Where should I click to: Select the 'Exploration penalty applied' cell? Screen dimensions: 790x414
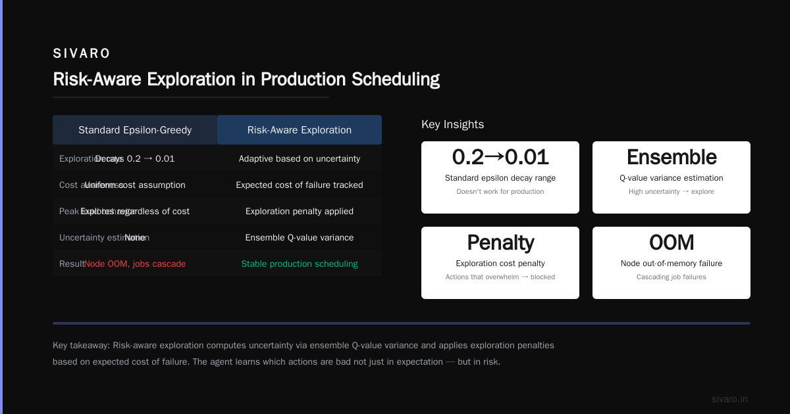300,211
